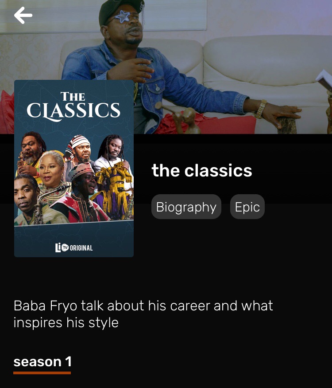
Task: Open the season 1 tab
Action: (x=42, y=362)
